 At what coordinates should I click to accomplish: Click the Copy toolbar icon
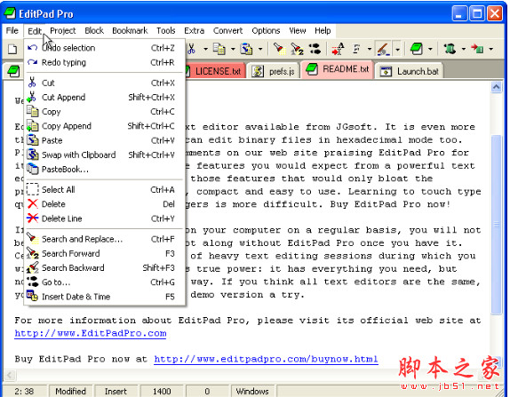pos(219,49)
